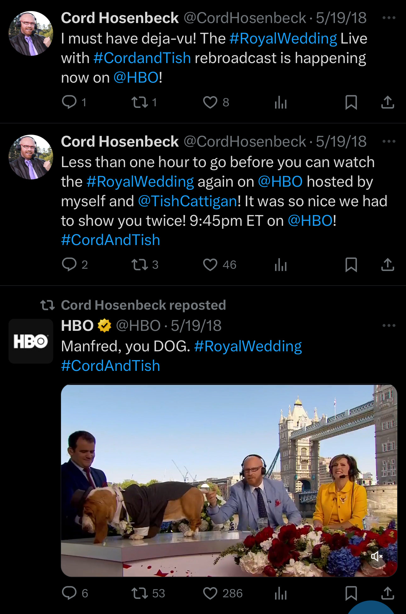This screenshot has width=406, height=614.
Task: Open more options on second Cord tweet
Action: 389,142
